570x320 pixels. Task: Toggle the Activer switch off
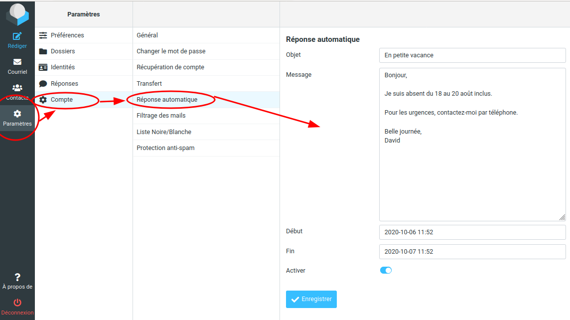coord(386,270)
